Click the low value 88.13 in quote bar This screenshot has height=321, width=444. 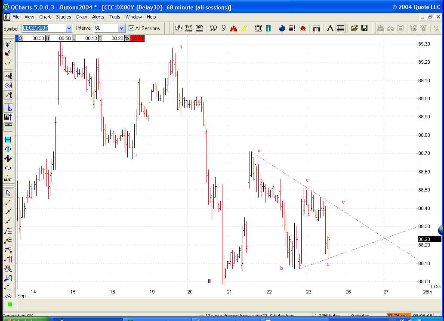point(91,38)
